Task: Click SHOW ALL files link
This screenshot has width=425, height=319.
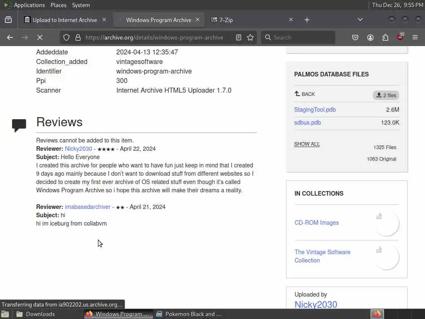Action: tap(307, 144)
